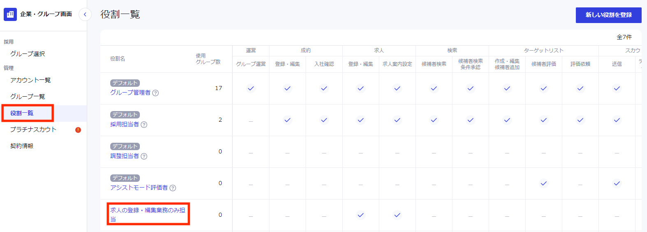Click the 評価依頼 checkmark in the グループ管理者 row

click(580, 88)
